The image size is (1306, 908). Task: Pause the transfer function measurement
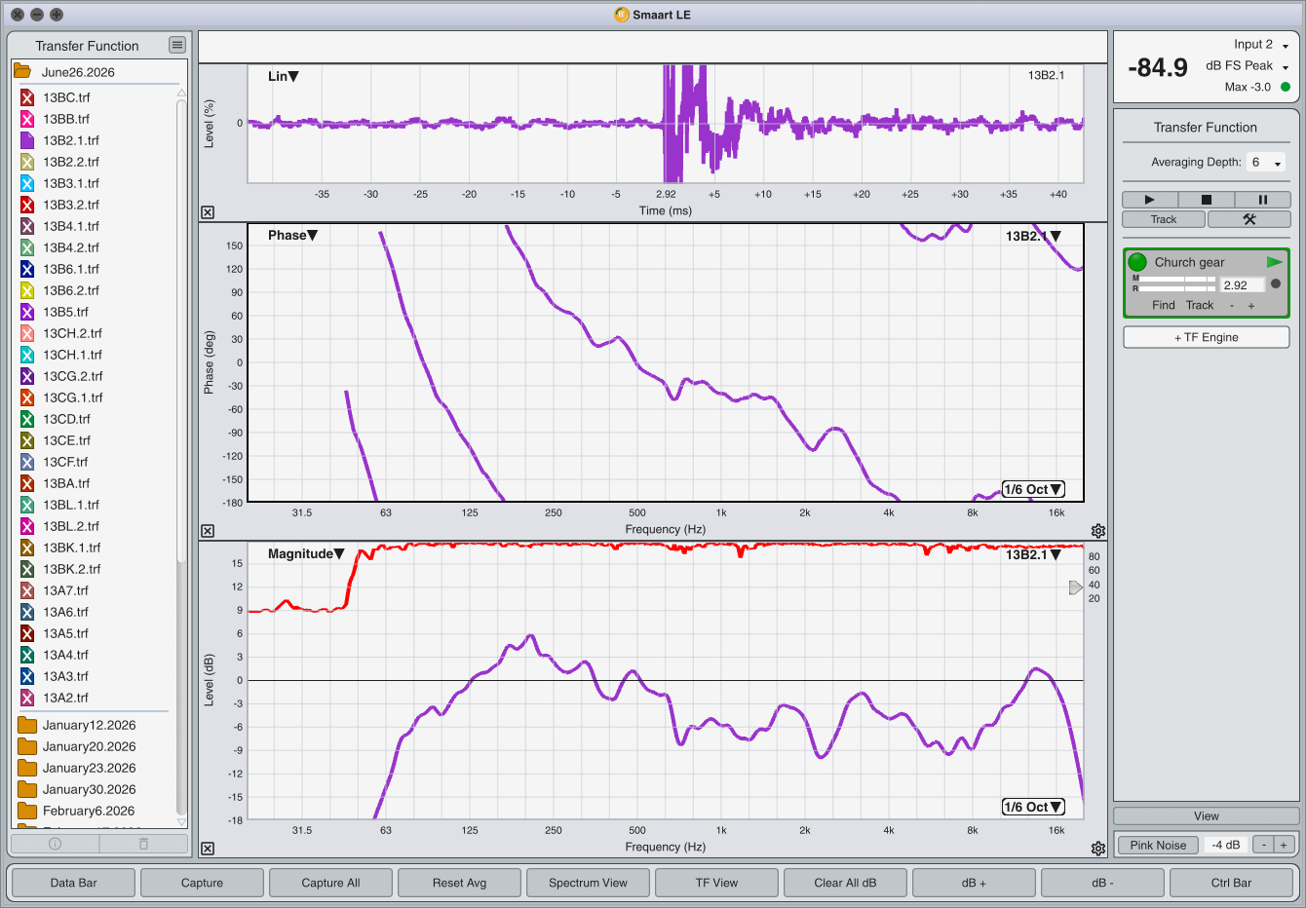[1263, 200]
